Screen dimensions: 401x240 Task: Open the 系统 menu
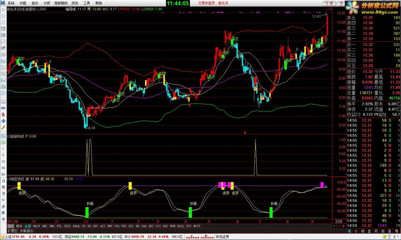(11, 3)
